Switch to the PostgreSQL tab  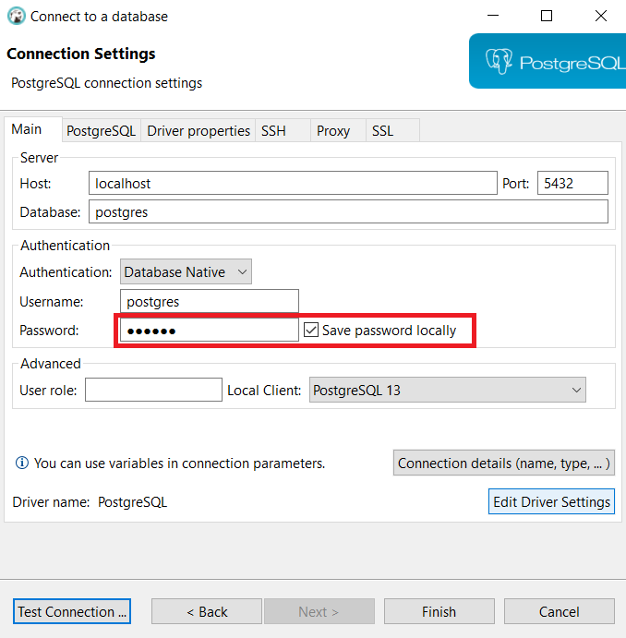point(101,131)
